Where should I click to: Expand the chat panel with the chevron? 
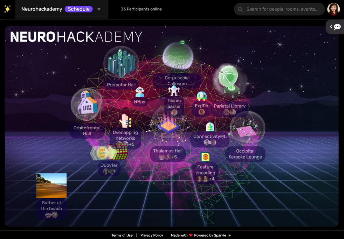(331, 27)
